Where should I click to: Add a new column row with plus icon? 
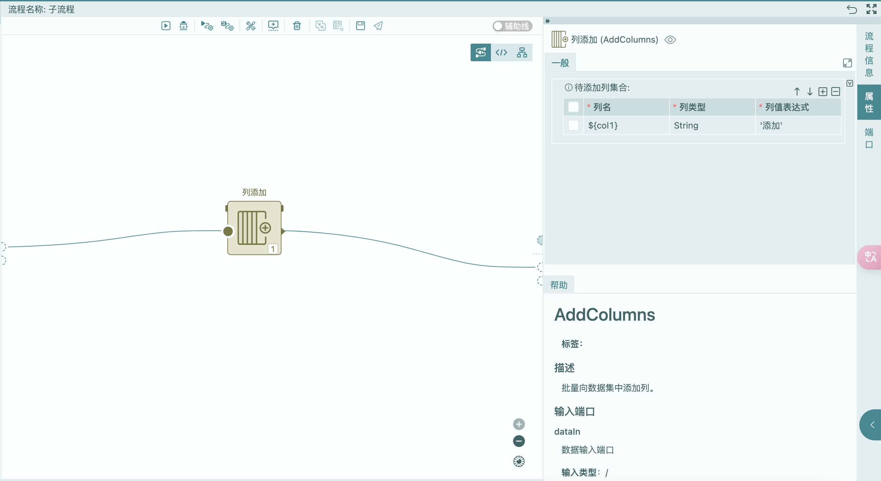[x=822, y=92]
